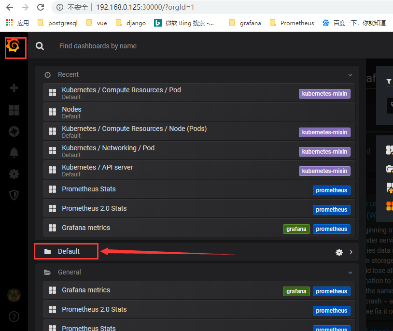Click the Default folder settings gear
The width and height of the screenshot is (393, 331).
coord(339,252)
